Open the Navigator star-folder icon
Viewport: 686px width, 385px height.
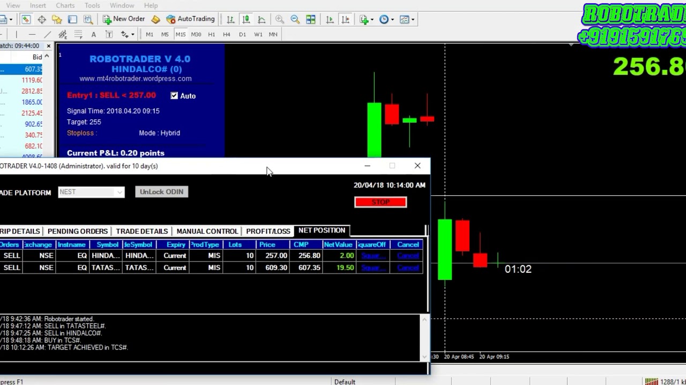[57, 19]
